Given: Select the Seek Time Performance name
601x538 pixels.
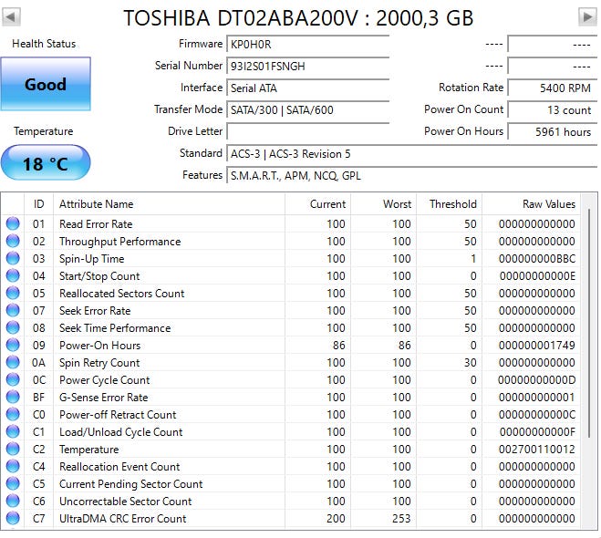Looking at the screenshot, I should click(x=115, y=328).
